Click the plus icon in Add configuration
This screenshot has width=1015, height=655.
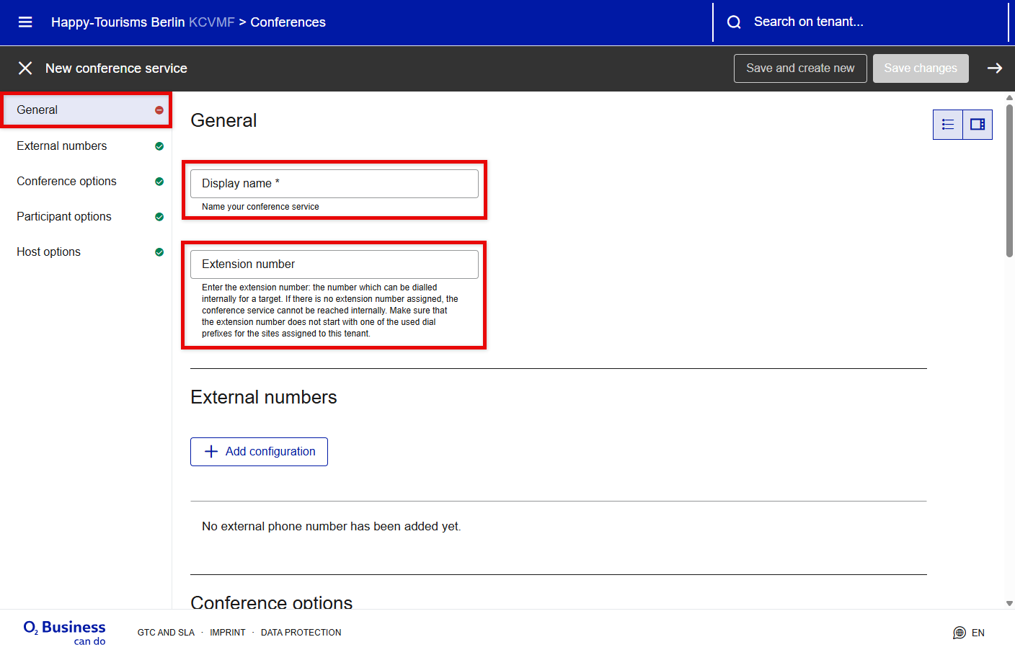point(211,452)
